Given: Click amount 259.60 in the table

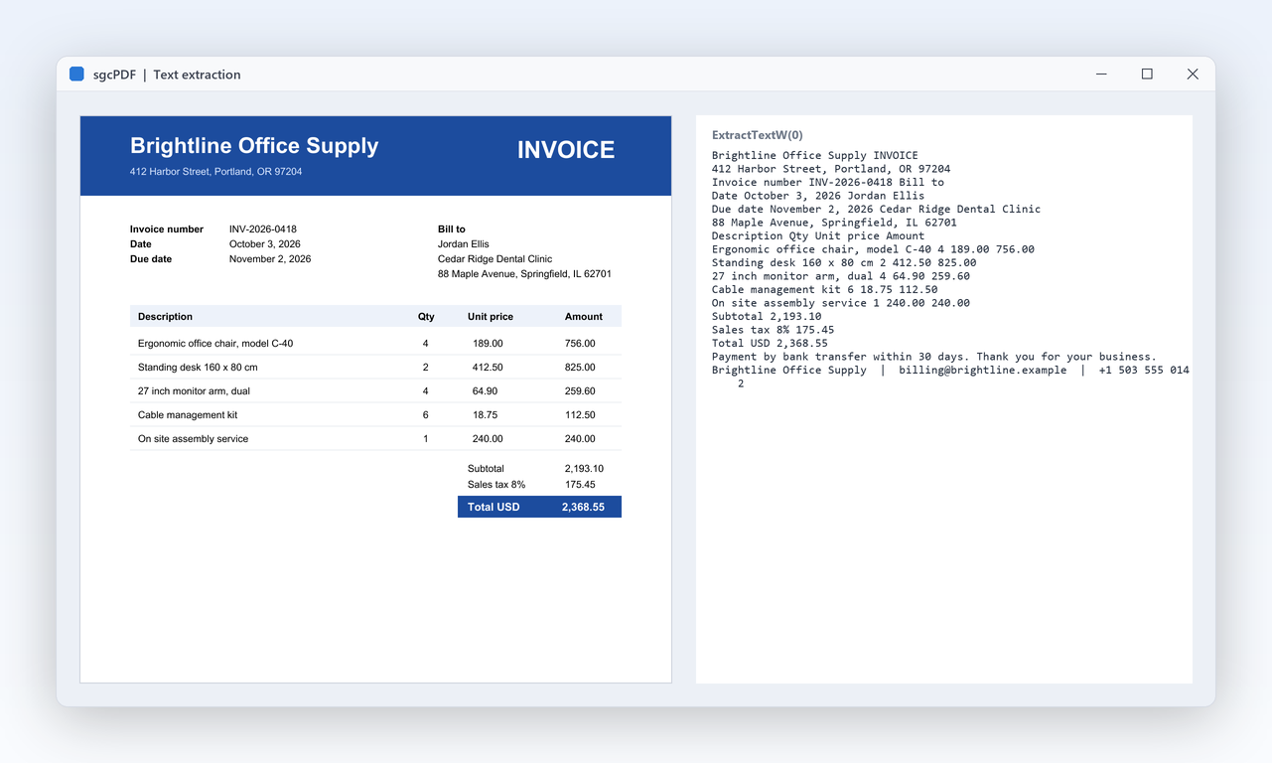Looking at the screenshot, I should 580,391.
